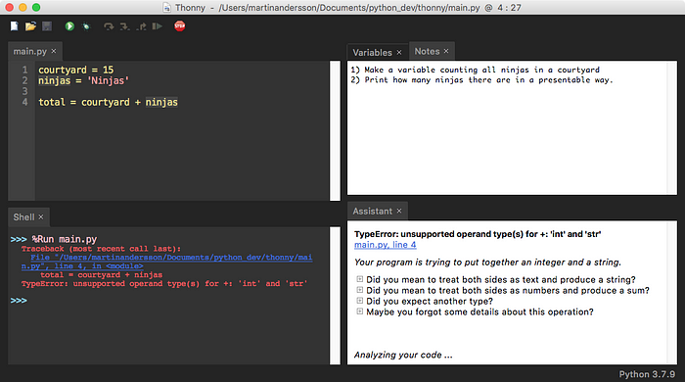The width and height of the screenshot is (685, 382).
Task: Click the Resume execution icon
Action: pos(158,26)
